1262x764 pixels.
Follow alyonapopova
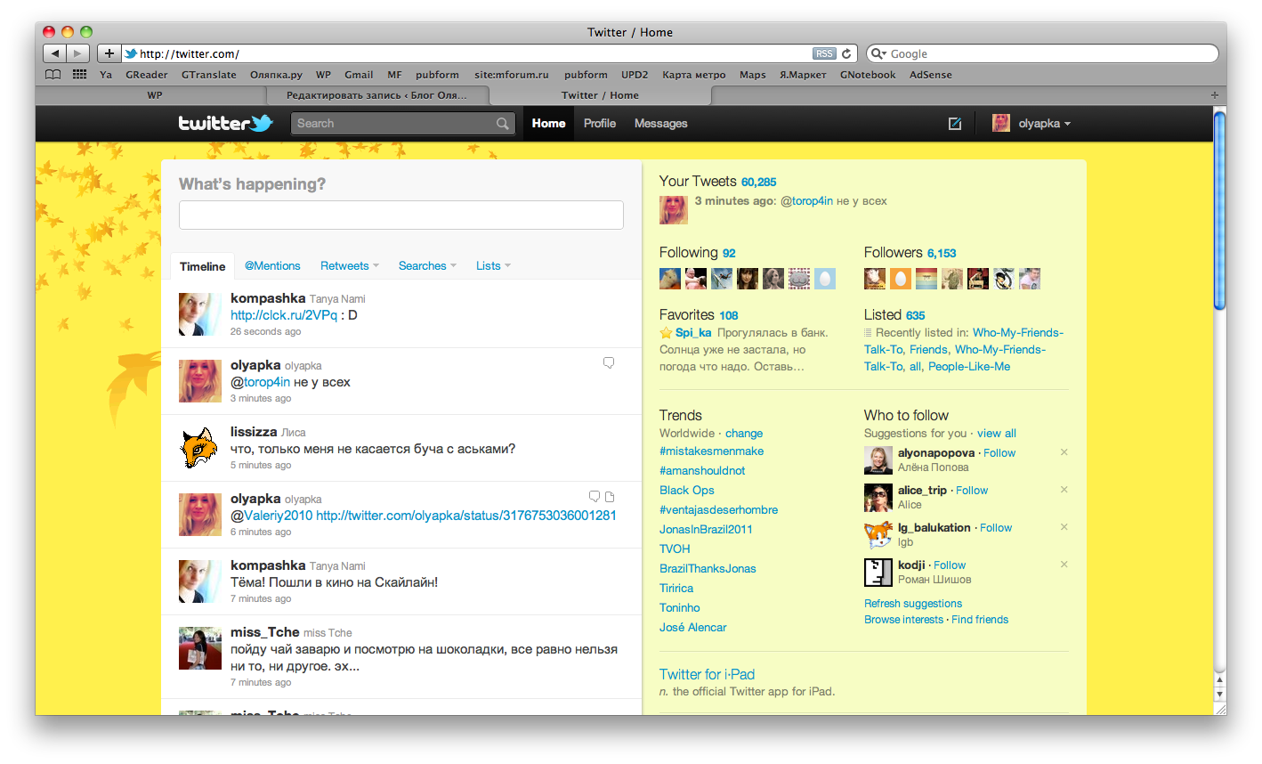pos(999,452)
